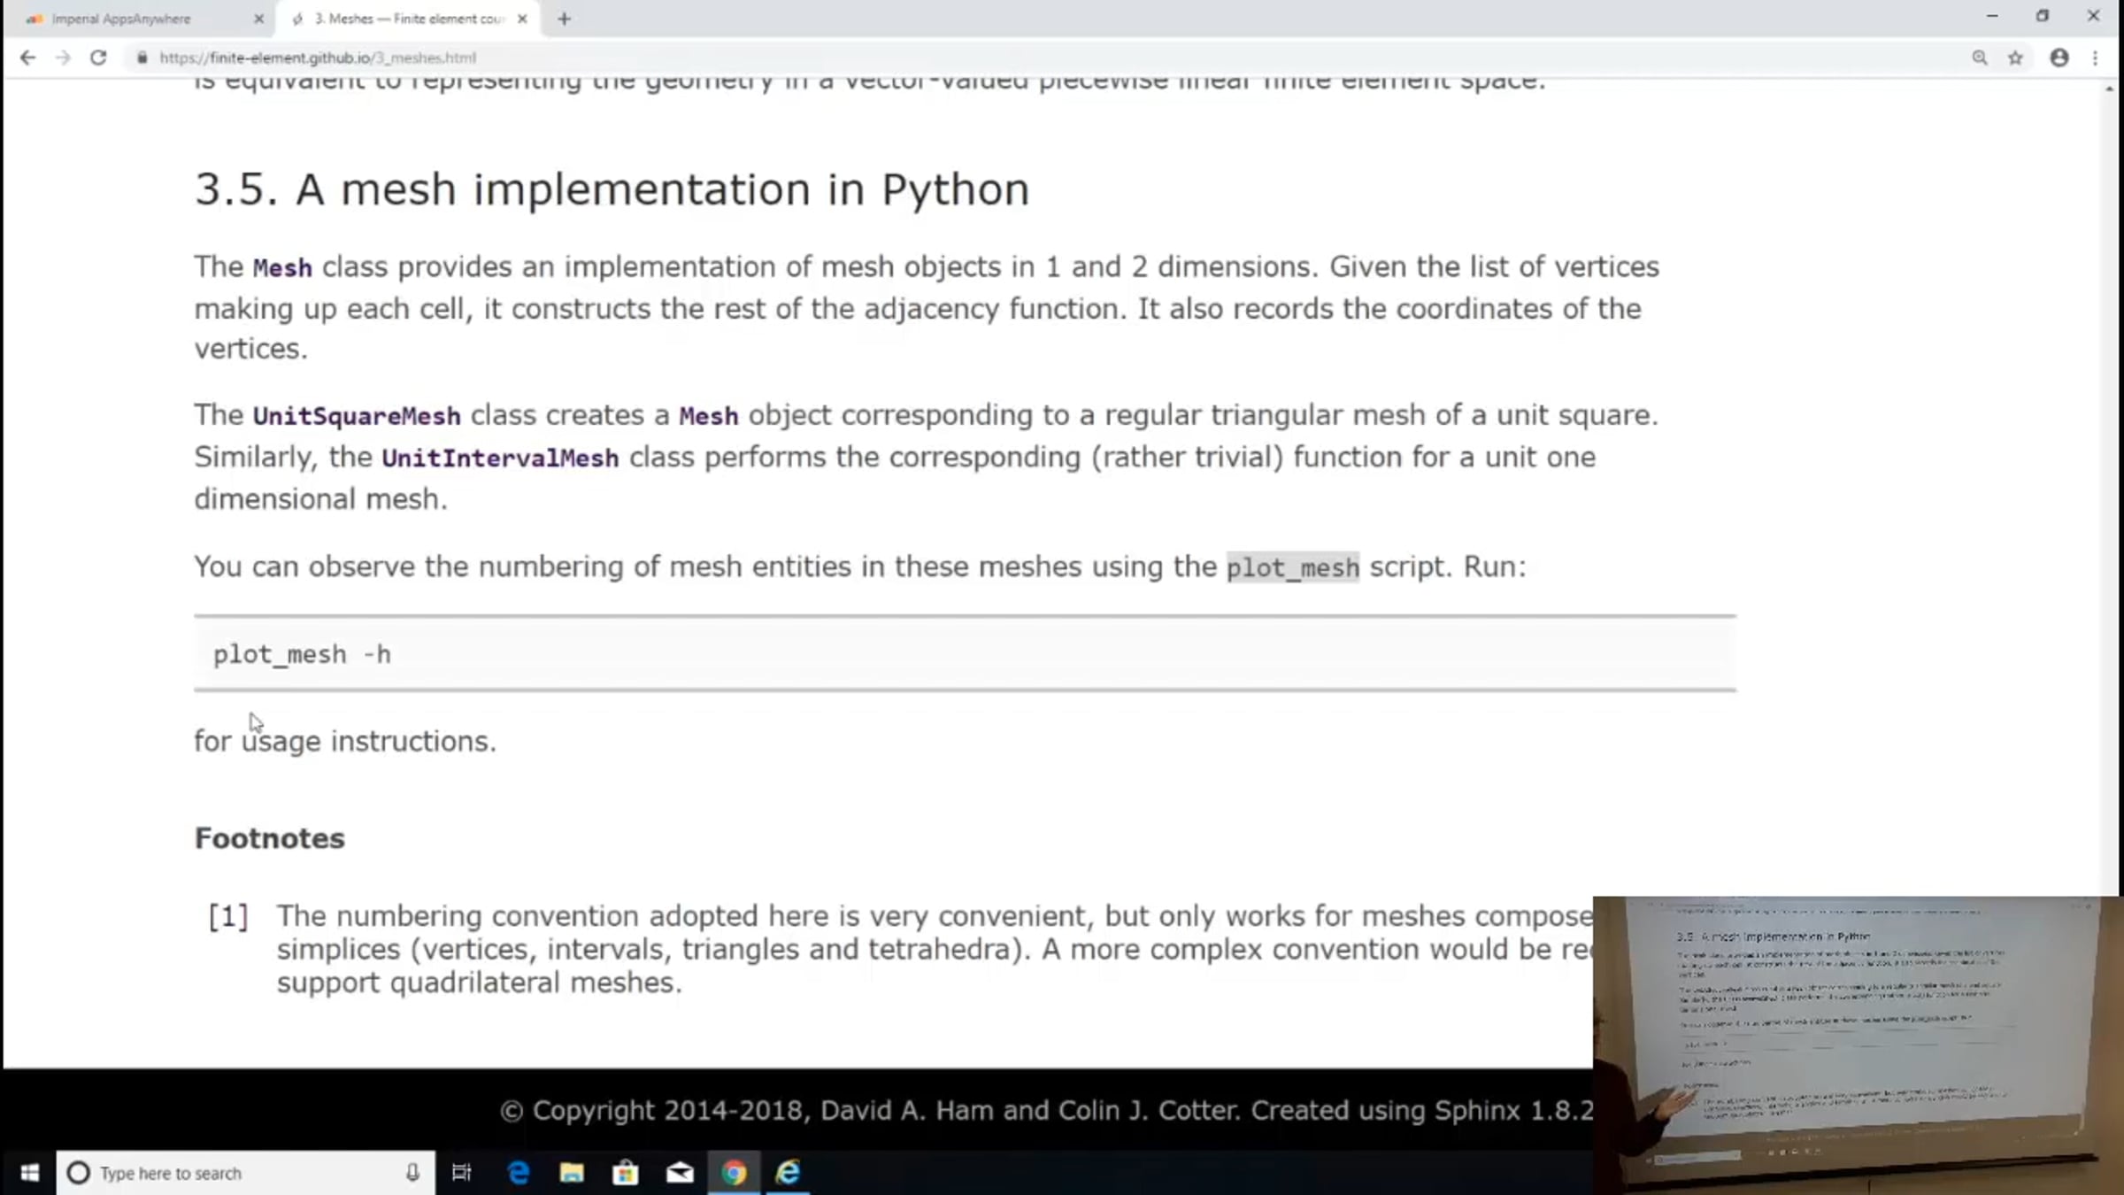Open the zoom magnifier icon in address bar

[x=1980, y=58]
